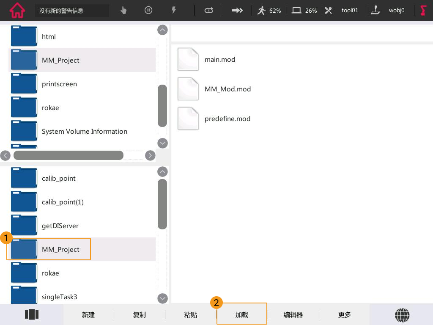Image resolution: width=433 pixels, height=325 pixels.
Task: Open the bottom-left panel layout icon
Action: point(32,314)
